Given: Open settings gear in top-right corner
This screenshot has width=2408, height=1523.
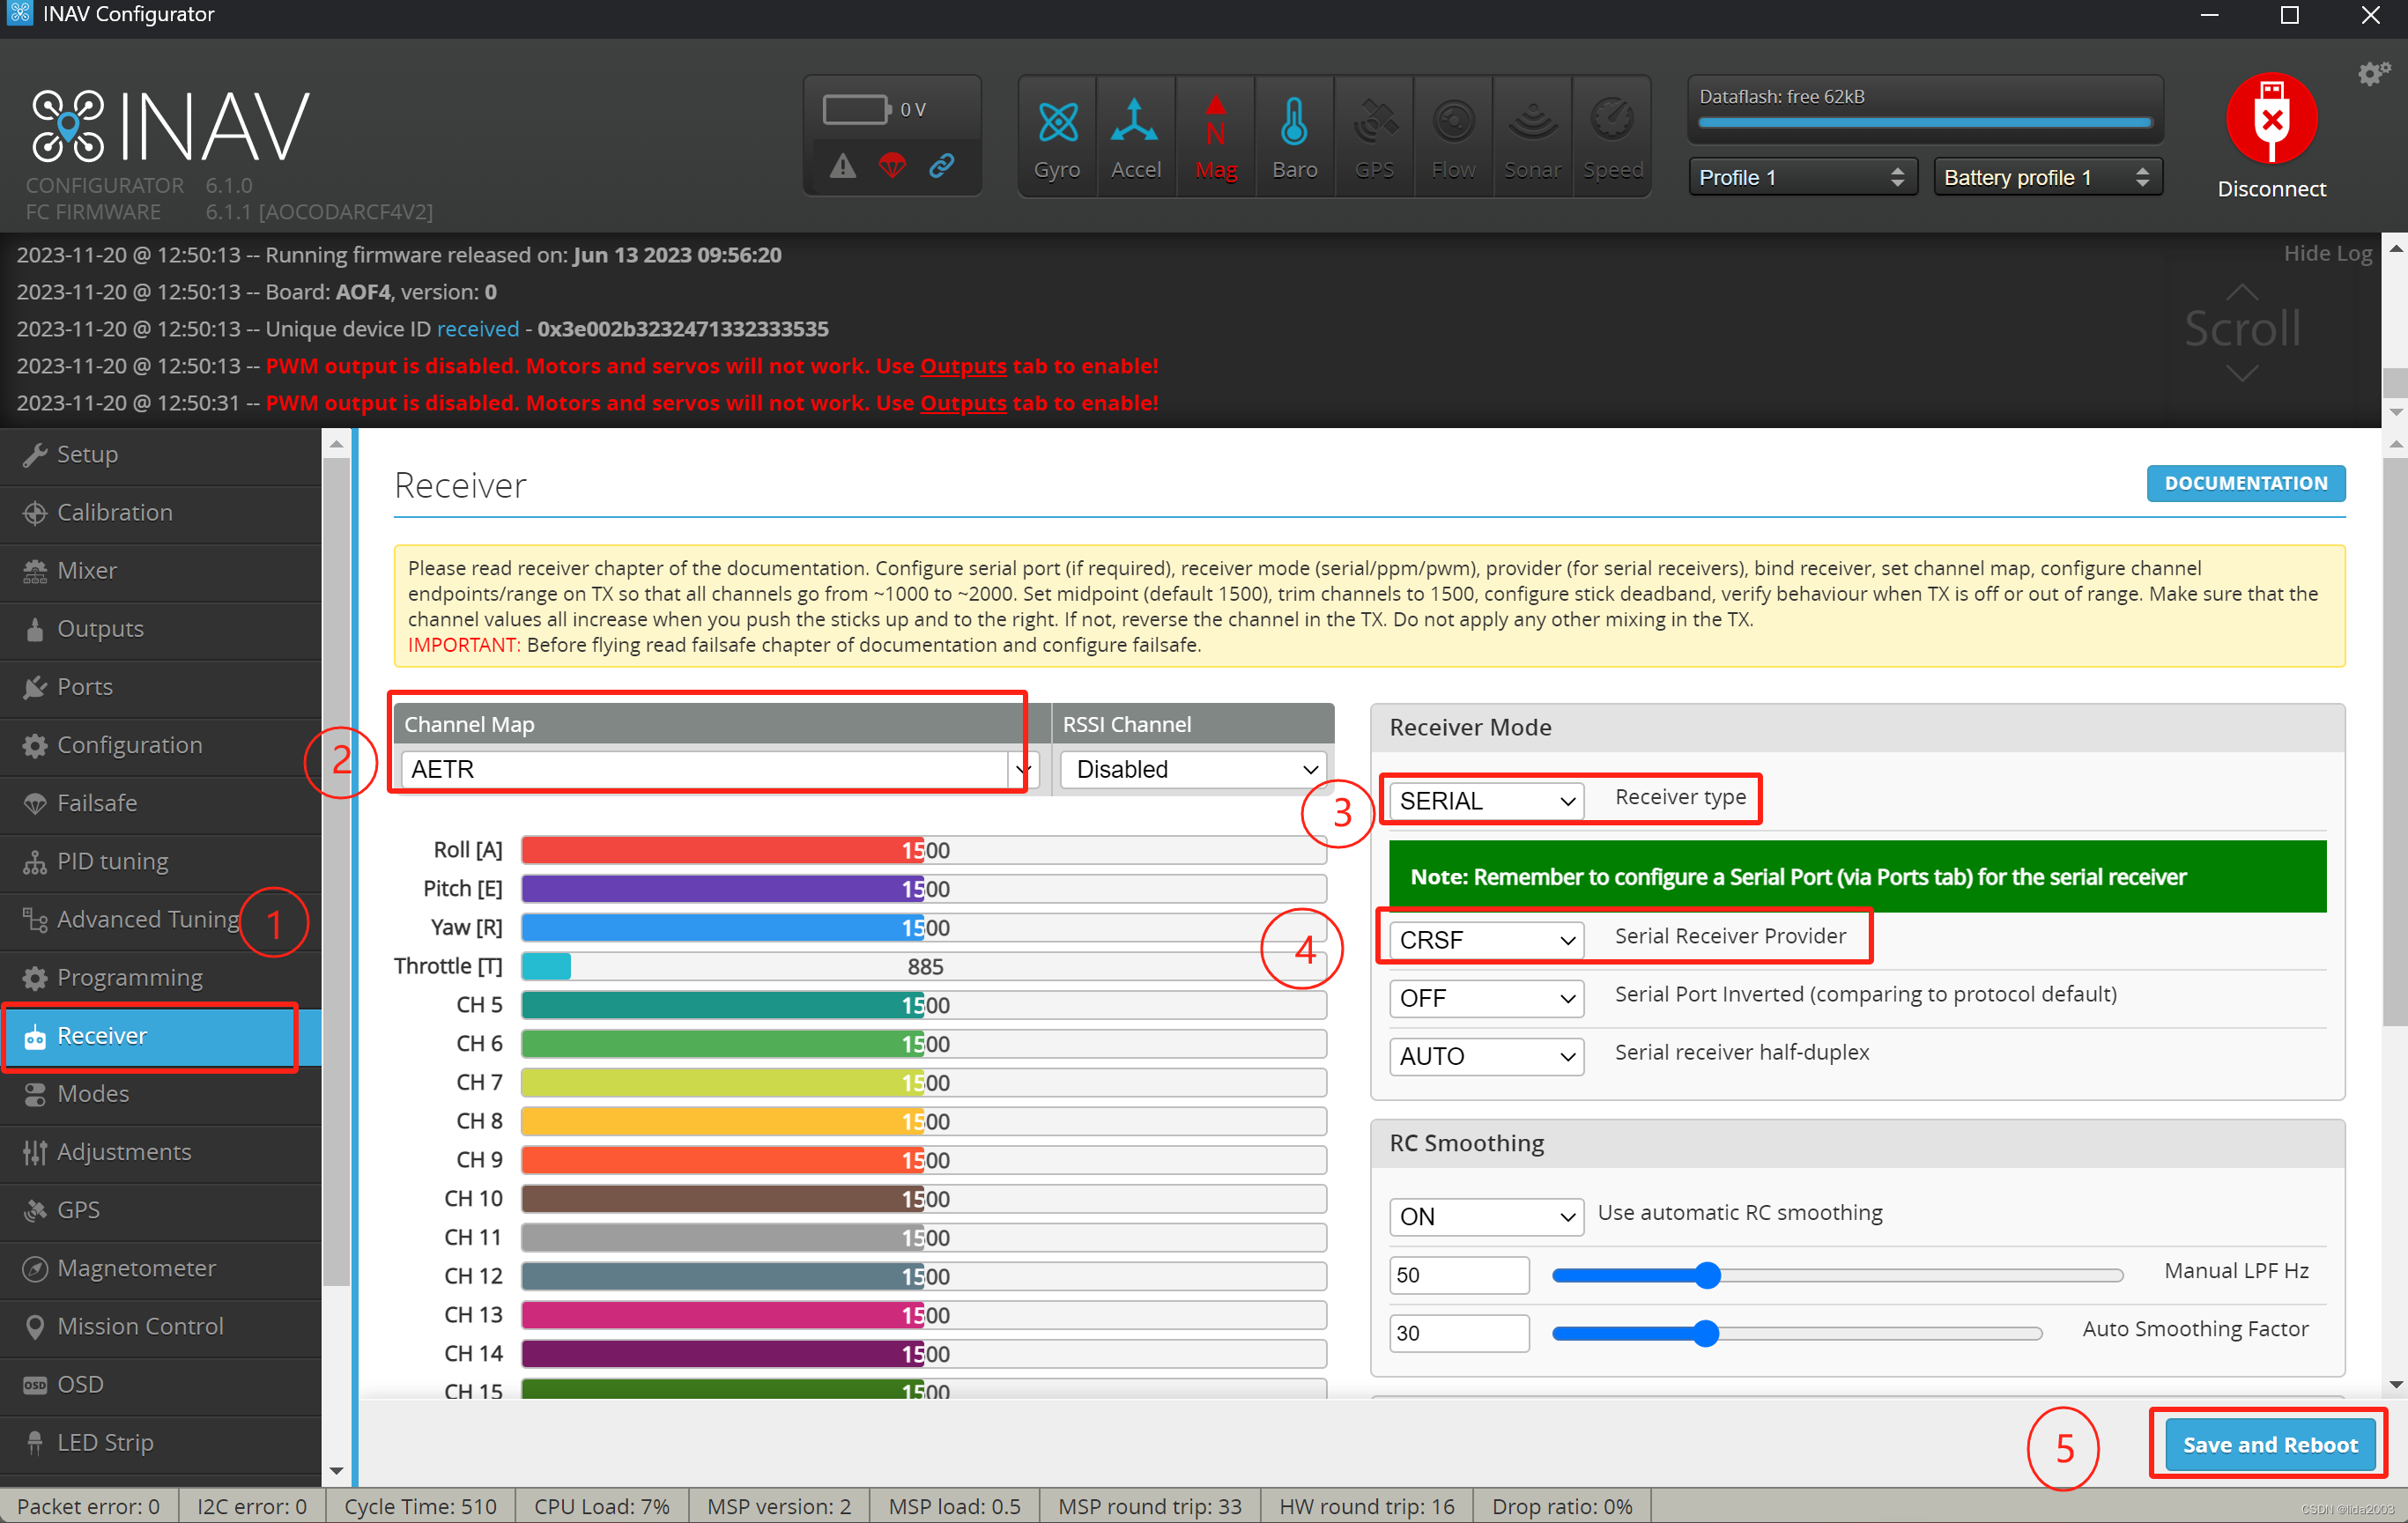Looking at the screenshot, I should pos(2372,74).
